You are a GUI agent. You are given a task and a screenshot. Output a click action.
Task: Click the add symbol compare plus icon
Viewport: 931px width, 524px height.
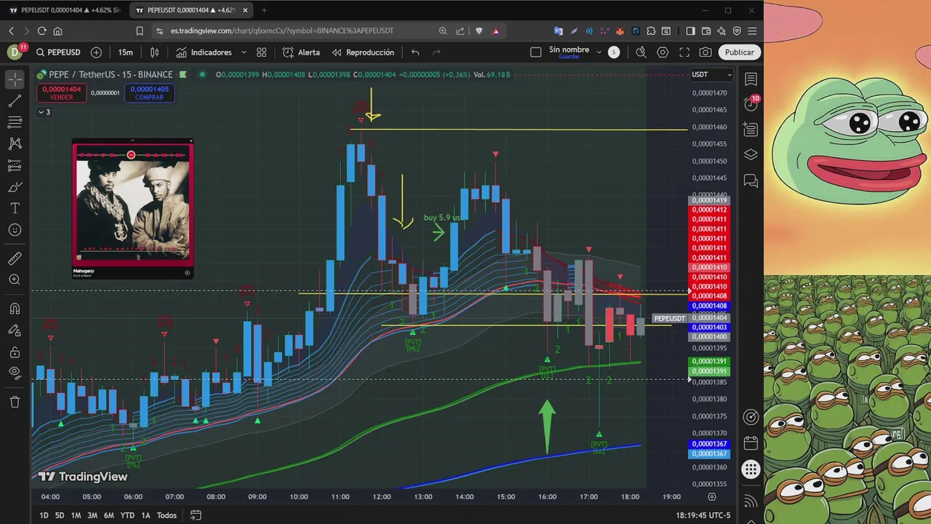[x=96, y=52]
